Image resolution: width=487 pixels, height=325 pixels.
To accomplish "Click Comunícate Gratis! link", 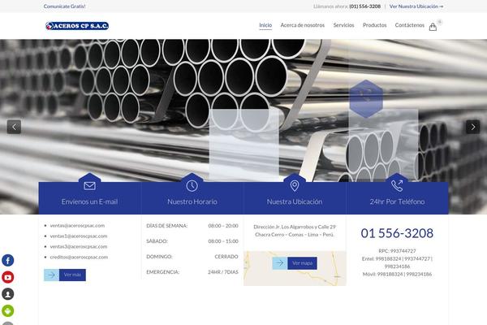I will pyautogui.click(x=65, y=6).
